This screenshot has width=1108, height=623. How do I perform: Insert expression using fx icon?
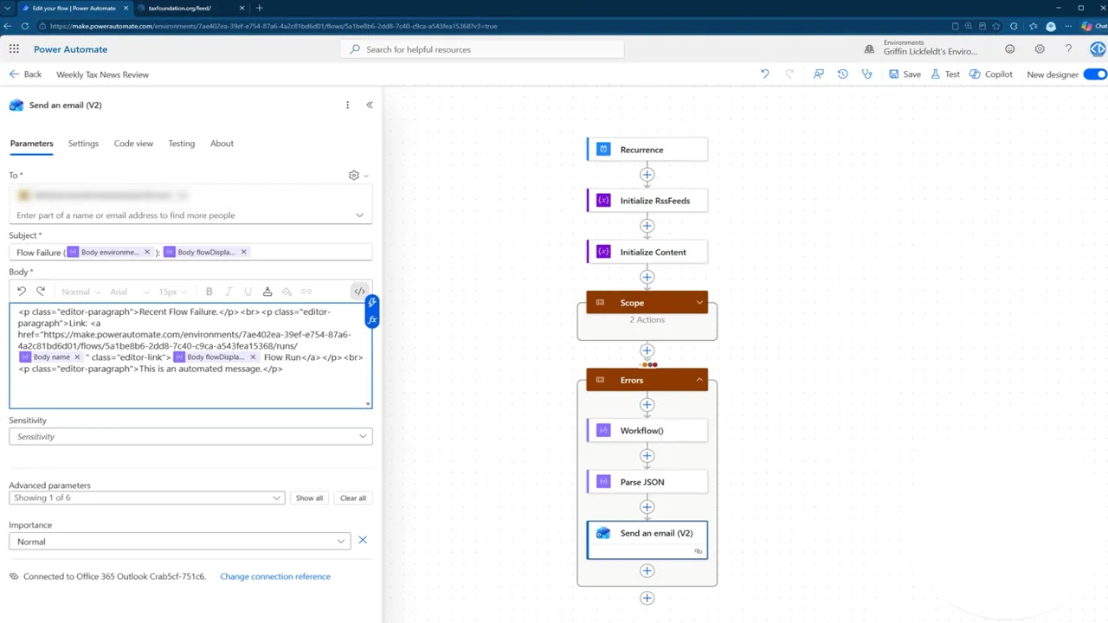coord(372,319)
